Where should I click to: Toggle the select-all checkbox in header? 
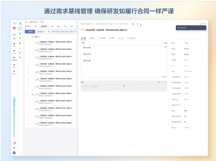[x=28, y=37]
